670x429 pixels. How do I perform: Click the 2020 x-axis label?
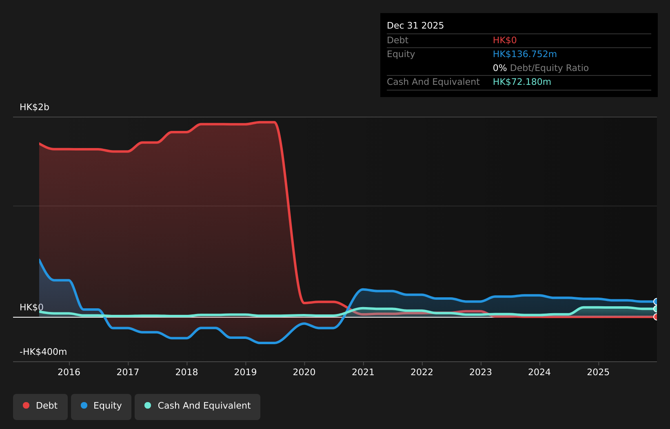[304, 372]
